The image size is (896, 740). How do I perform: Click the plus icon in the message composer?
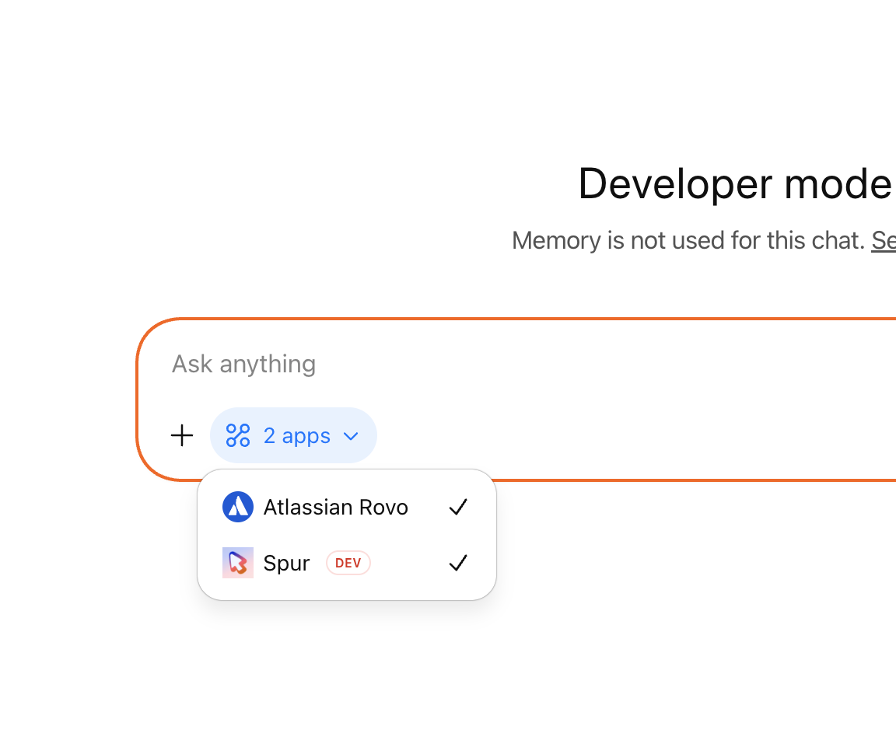click(181, 435)
